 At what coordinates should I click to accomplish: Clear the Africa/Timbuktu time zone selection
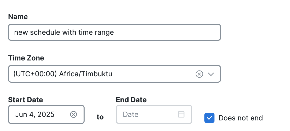coord(199,74)
